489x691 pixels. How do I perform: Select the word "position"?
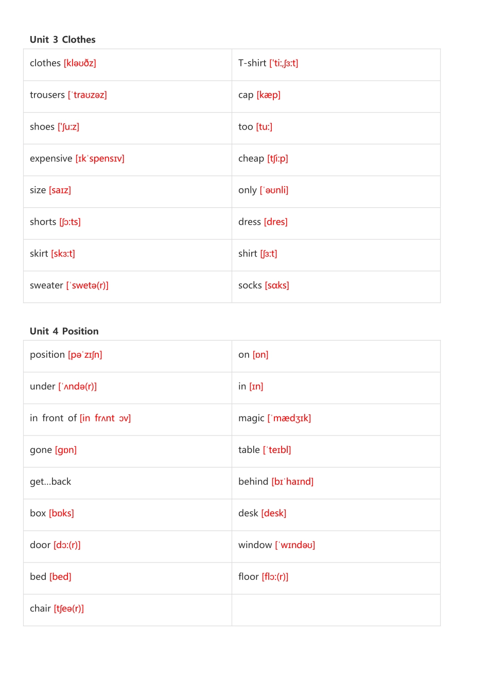coord(47,355)
